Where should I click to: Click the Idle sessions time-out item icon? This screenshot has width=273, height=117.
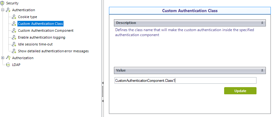[14, 44]
